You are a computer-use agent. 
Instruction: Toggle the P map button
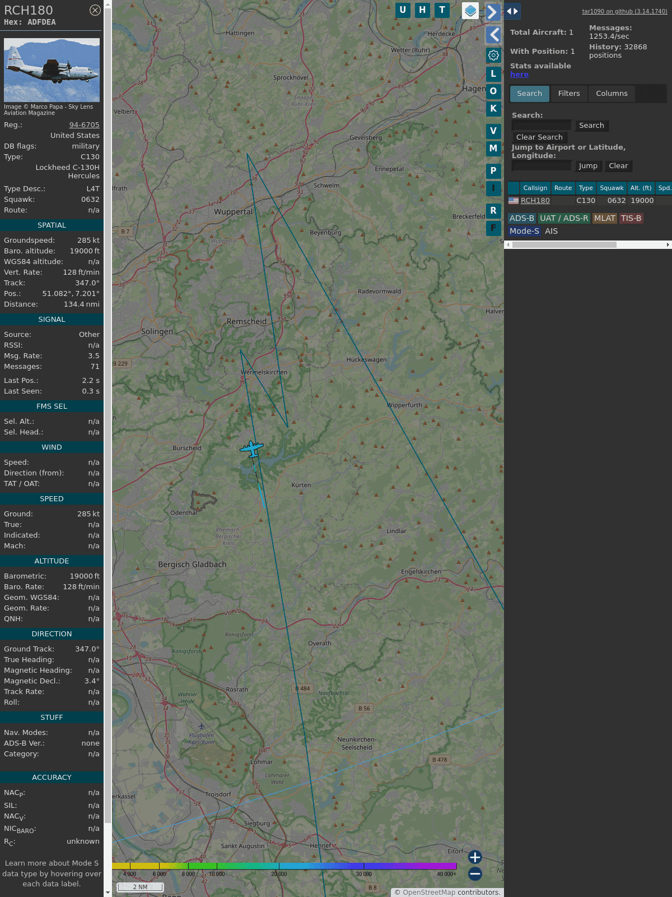493,170
